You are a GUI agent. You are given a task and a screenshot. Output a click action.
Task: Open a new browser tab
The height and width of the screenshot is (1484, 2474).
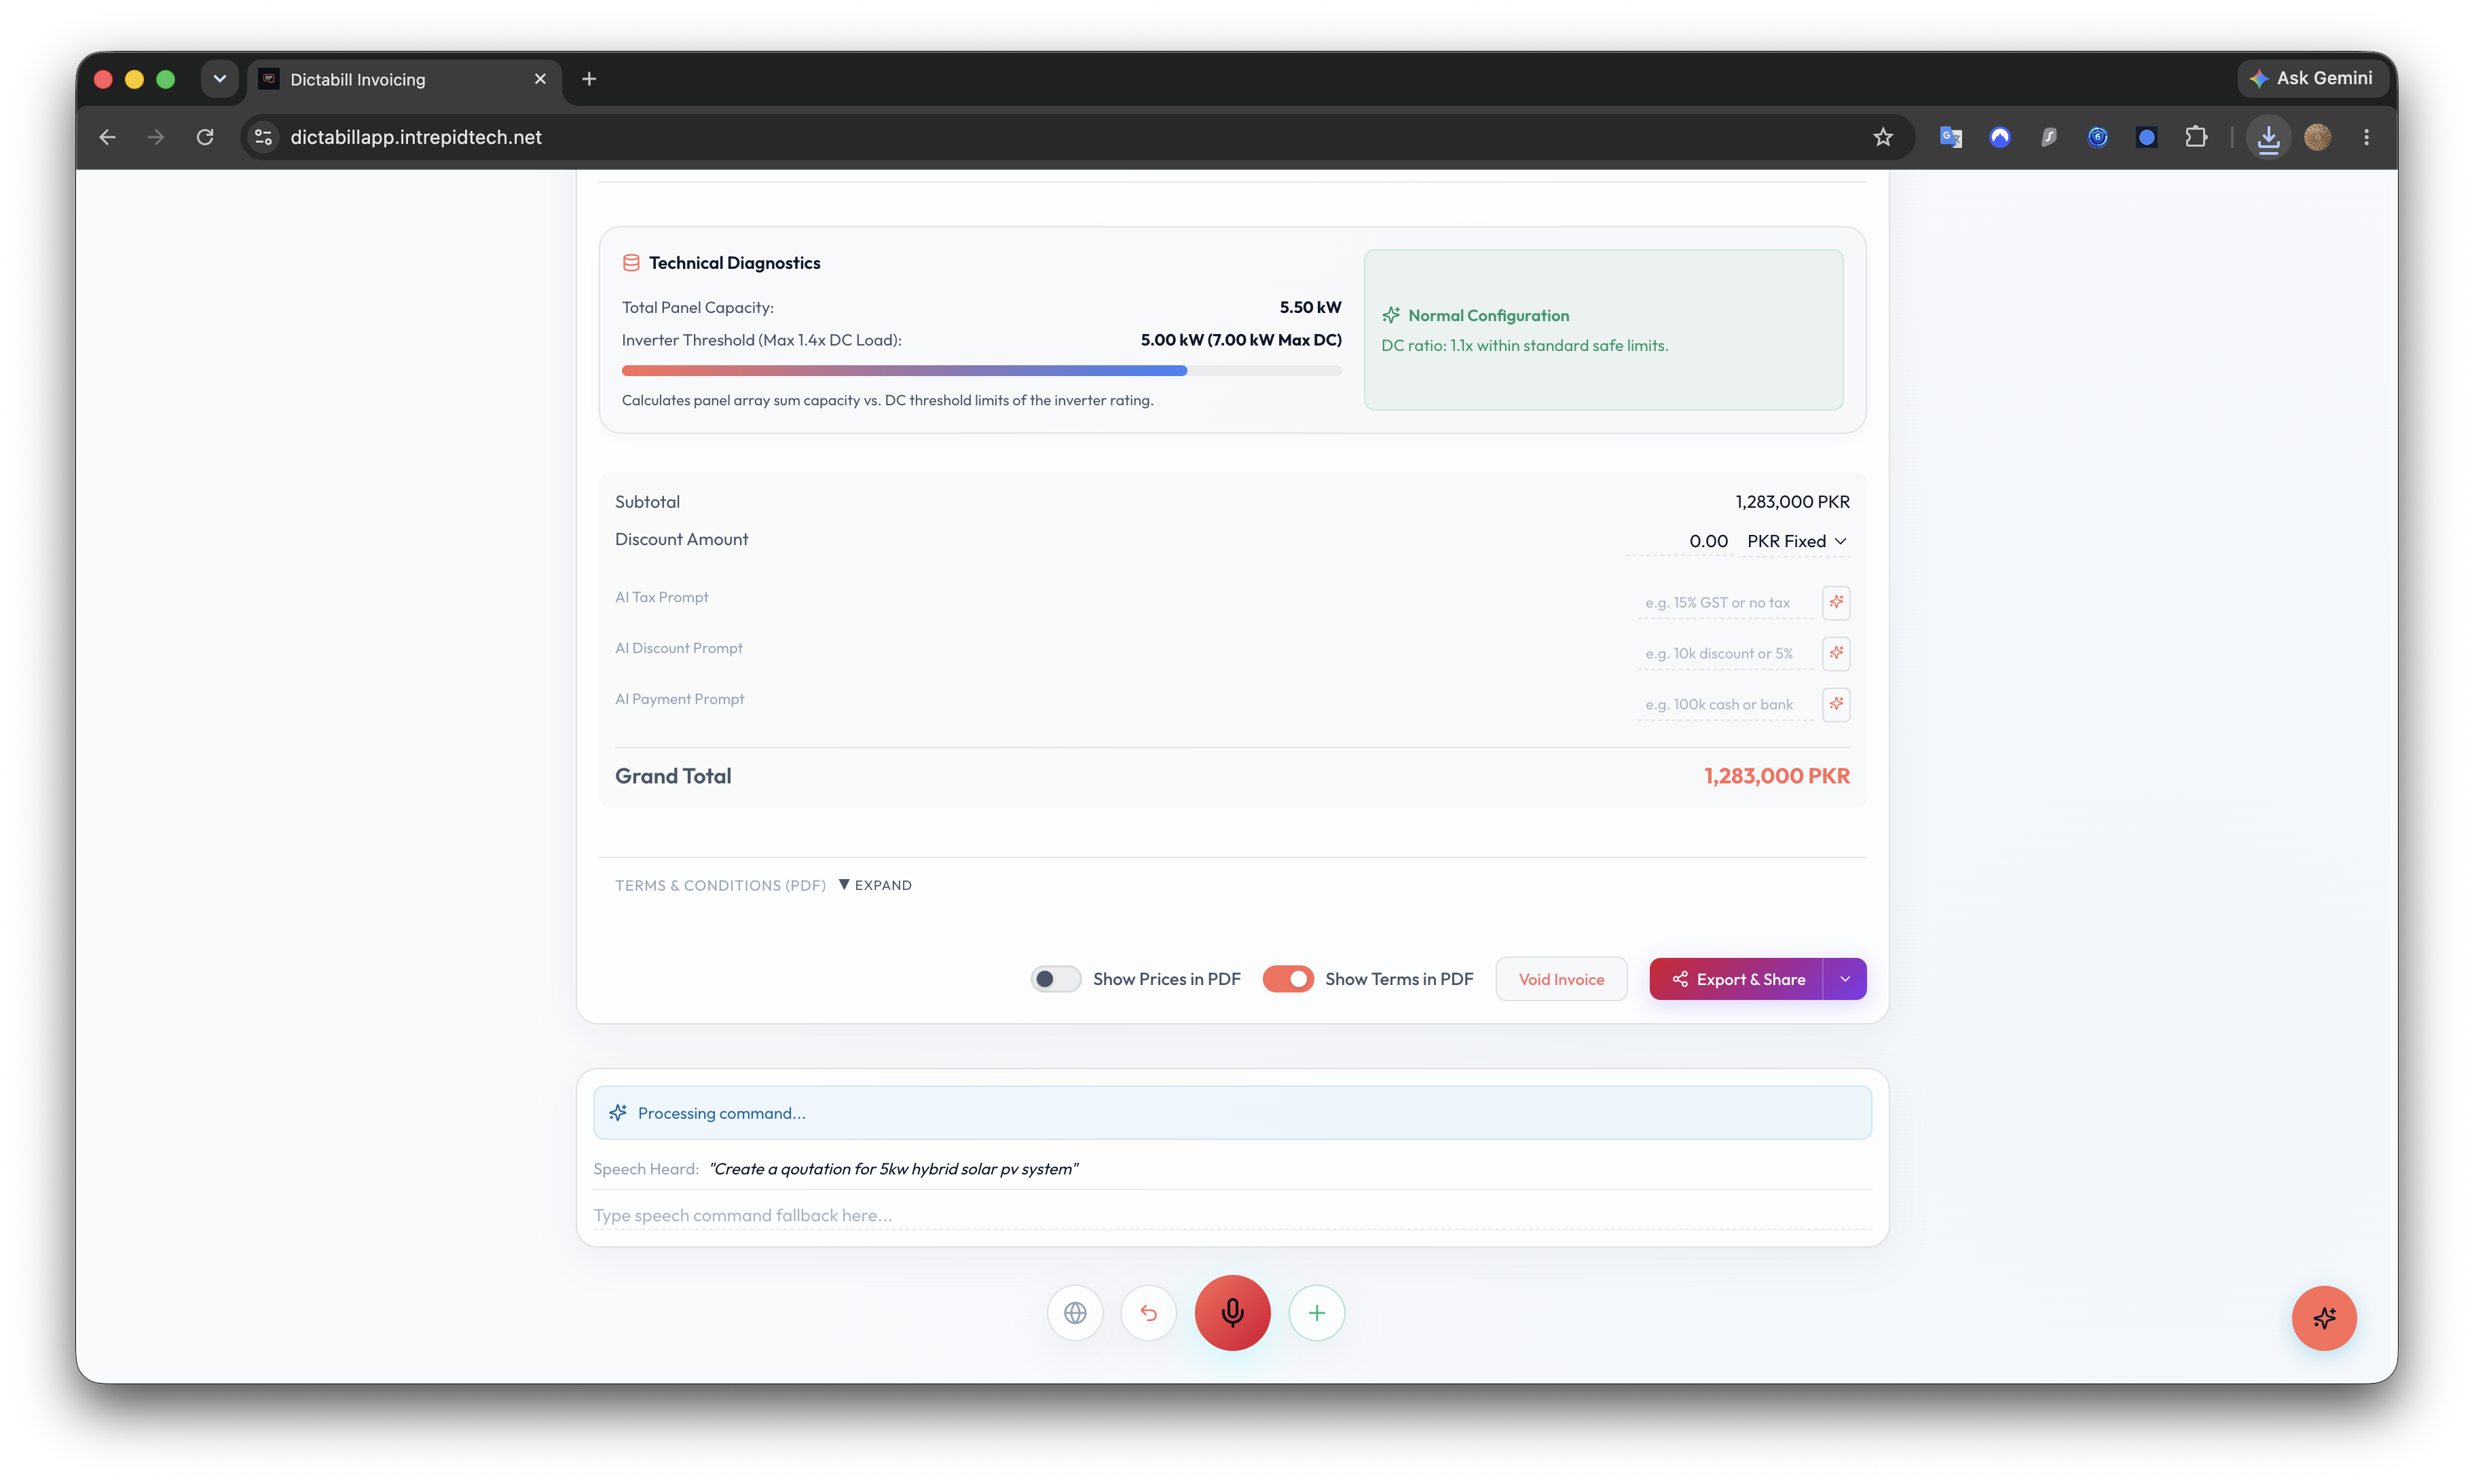click(x=589, y=79)
